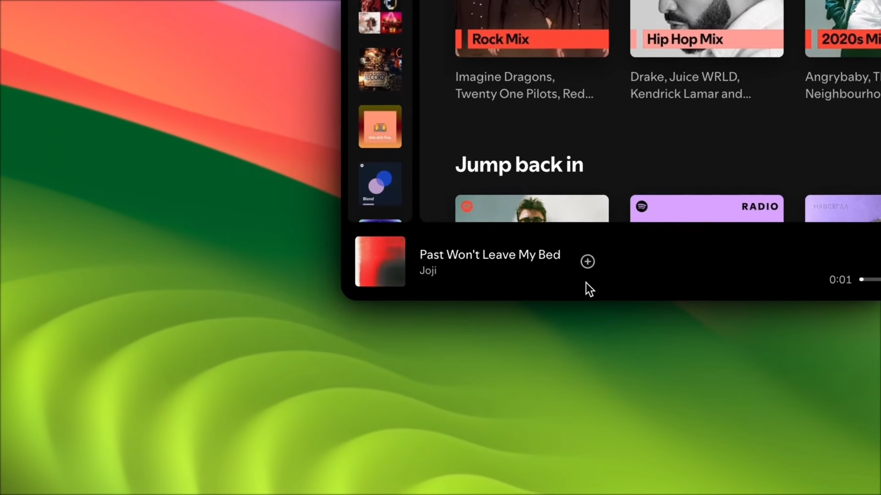Play the Rock Mix playlist
Screen dimensions: 881x495
tap(532, 27)
